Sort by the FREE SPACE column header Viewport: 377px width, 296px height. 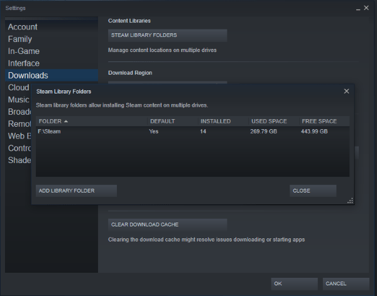click(324, 121)
